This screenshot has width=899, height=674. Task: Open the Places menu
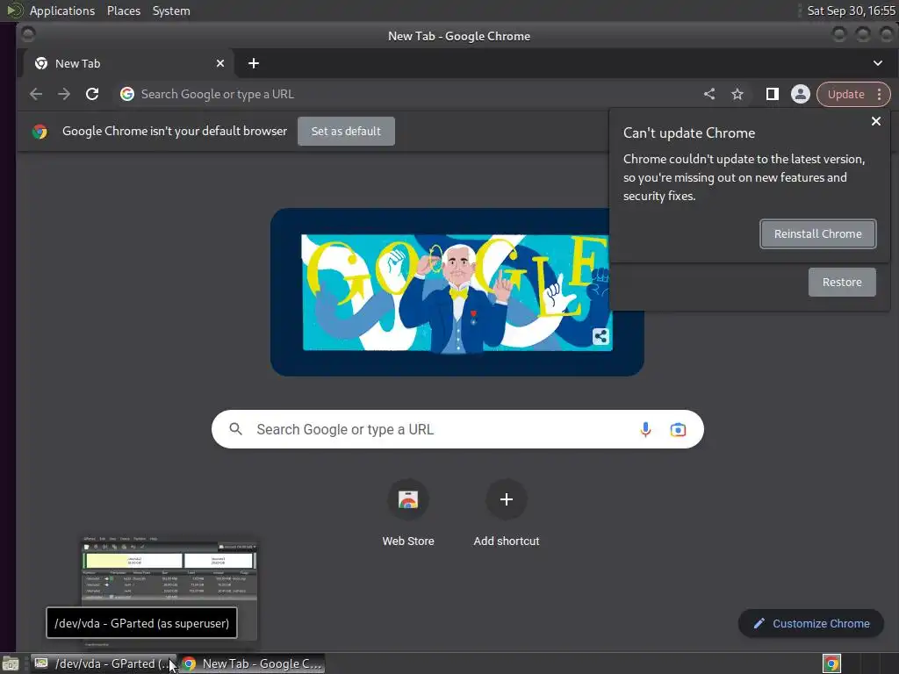tap(123, 11)
